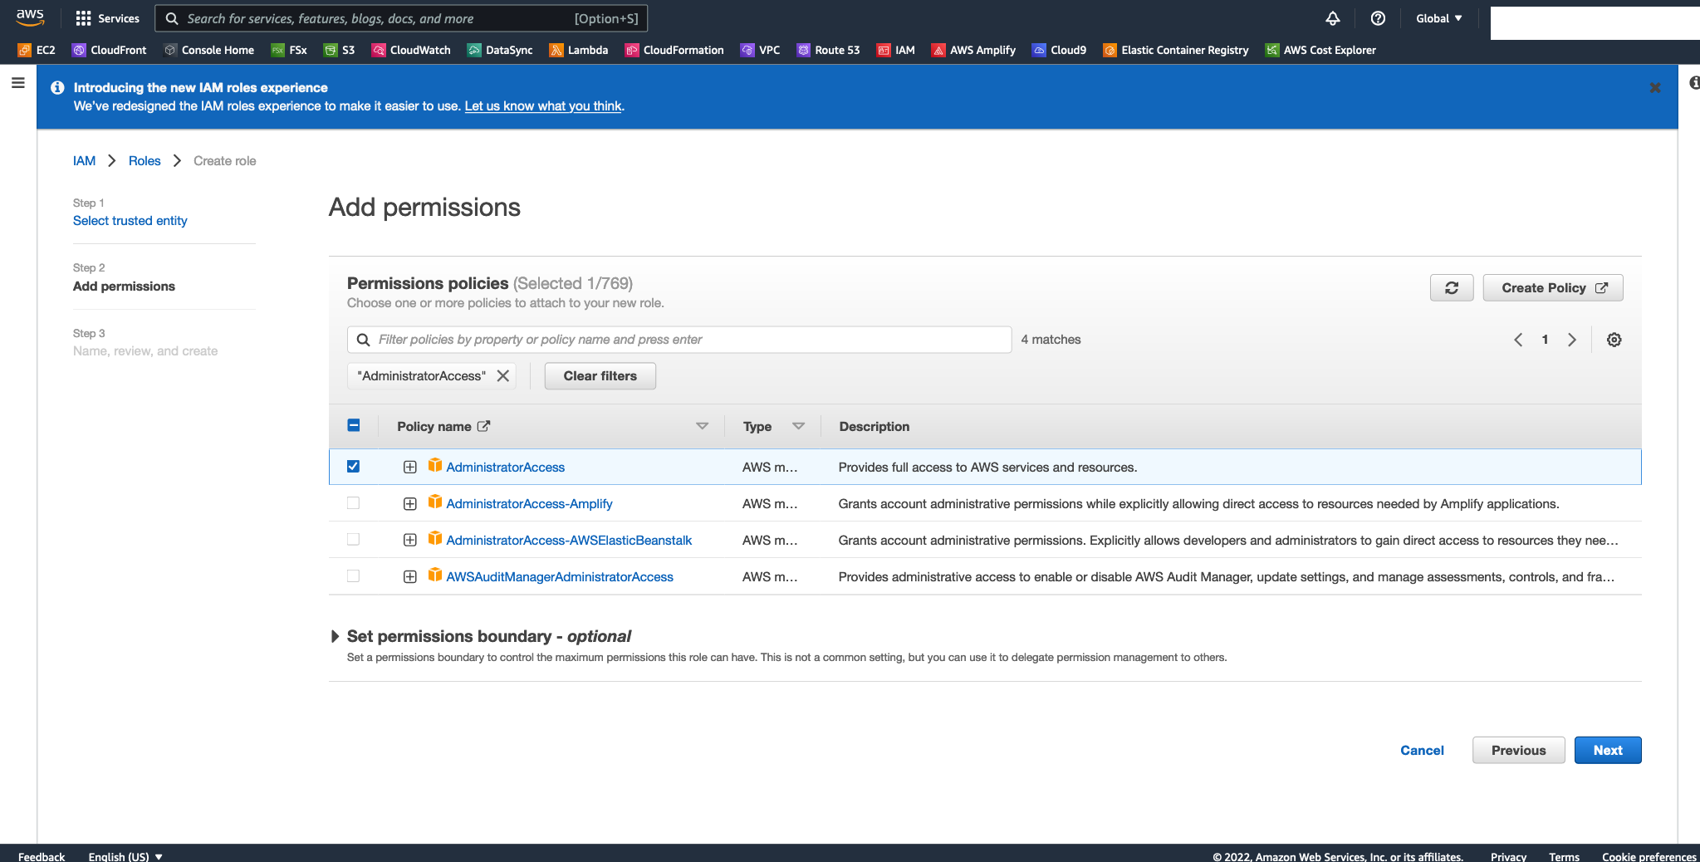Open the FSx shortcut

(x=289, y=50)
